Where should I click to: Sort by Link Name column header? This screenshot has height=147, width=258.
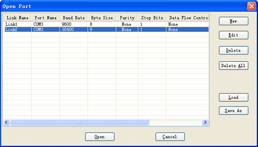click(17, 18)
